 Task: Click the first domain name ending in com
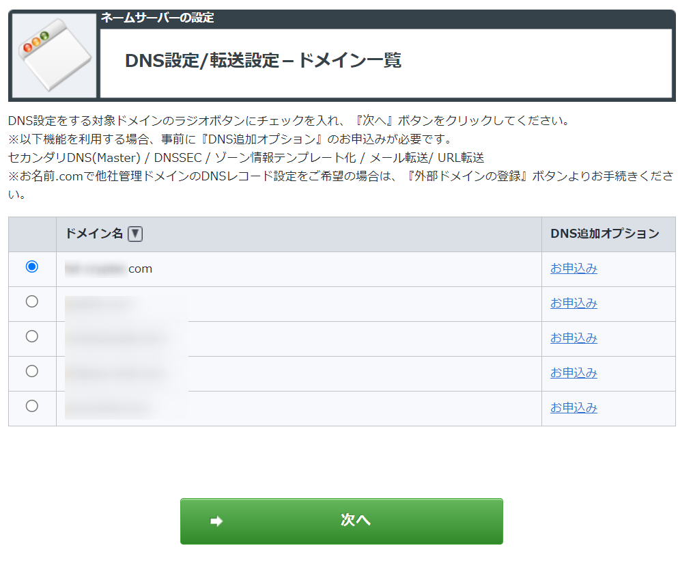point(109,269)
